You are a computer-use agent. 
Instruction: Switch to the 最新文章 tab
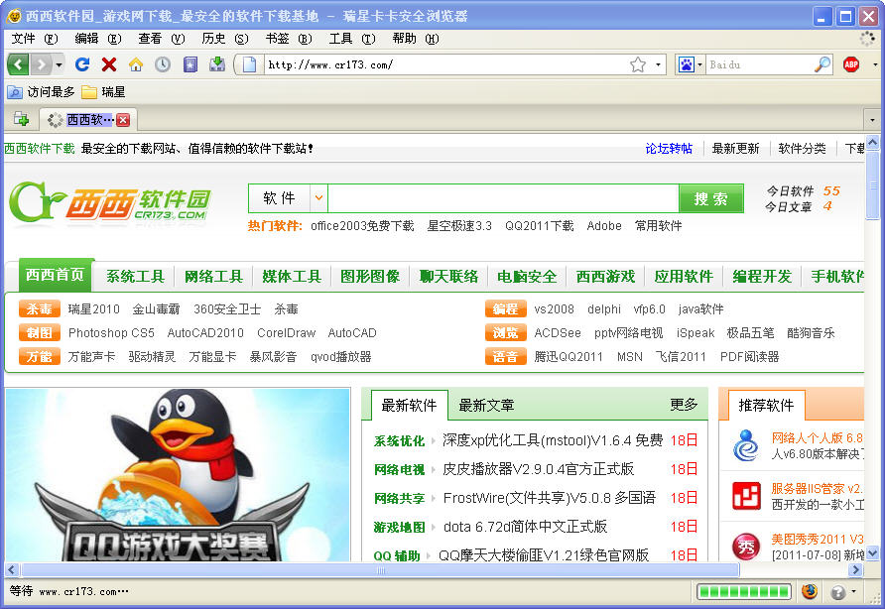(486, 406)
